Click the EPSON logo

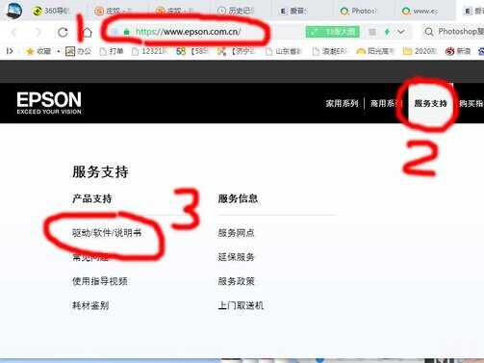coord(49,103)
